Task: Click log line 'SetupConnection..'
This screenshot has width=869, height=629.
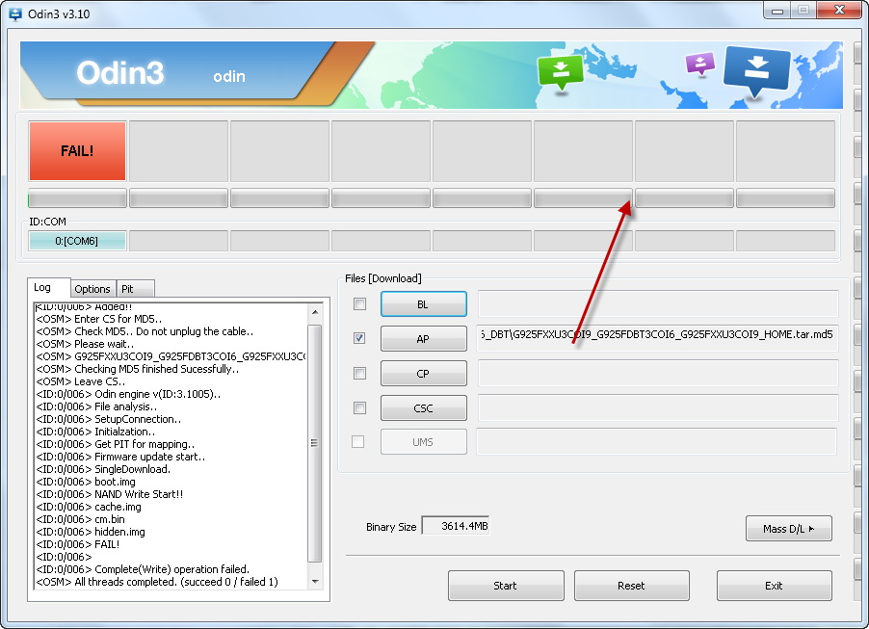Action: pyautogui.click(x=109, y=419)
